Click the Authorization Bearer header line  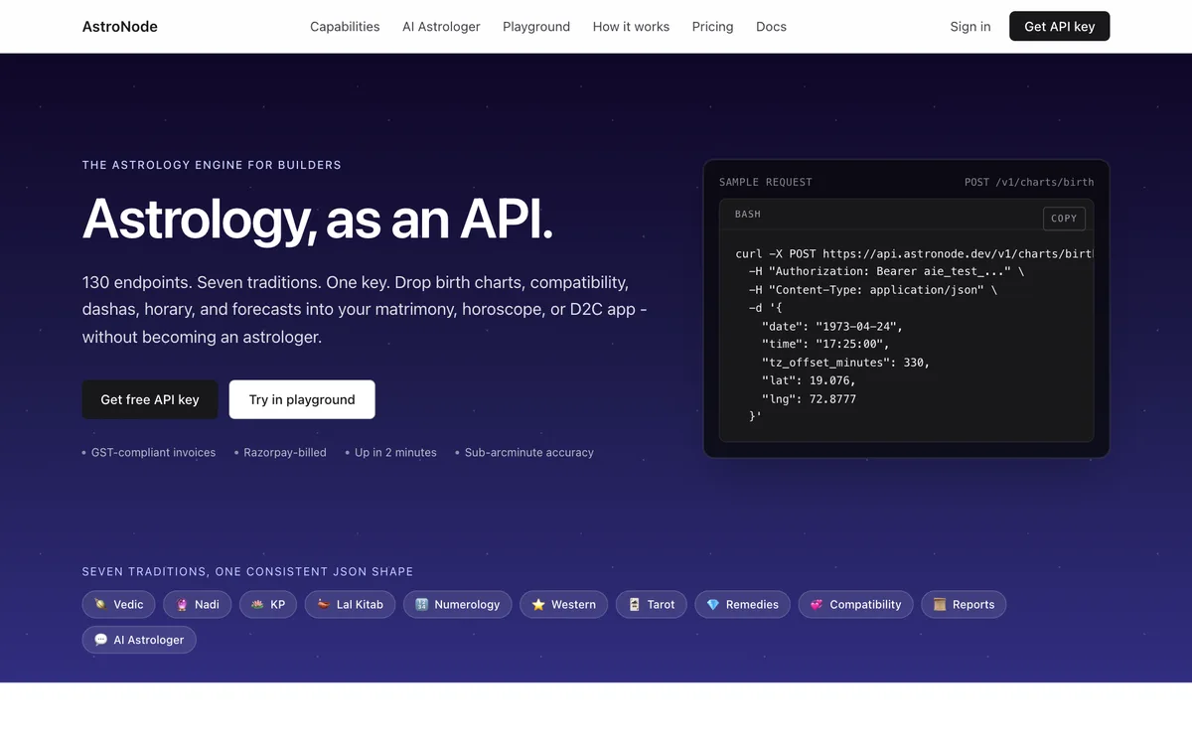[886, 272]
